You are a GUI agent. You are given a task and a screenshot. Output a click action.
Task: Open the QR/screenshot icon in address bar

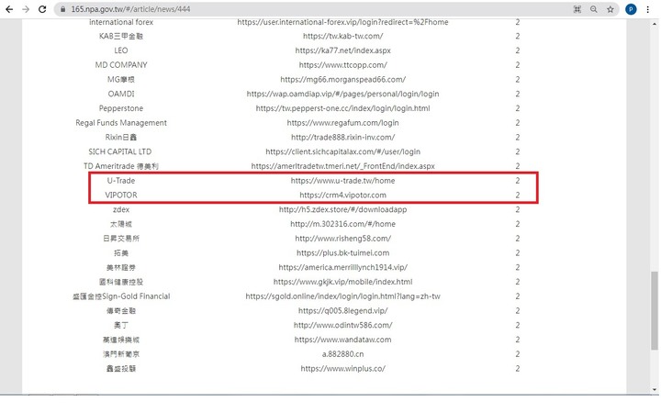[577, 9]
